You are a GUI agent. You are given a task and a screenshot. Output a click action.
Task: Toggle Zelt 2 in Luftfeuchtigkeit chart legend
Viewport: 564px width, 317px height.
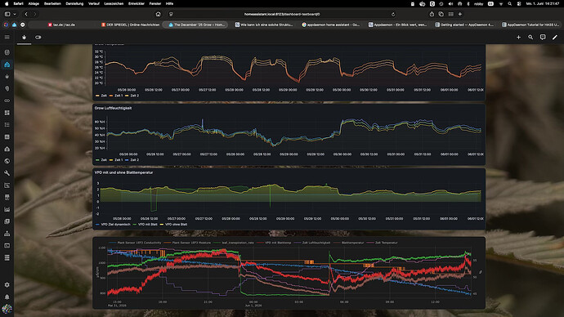(132, 160)
